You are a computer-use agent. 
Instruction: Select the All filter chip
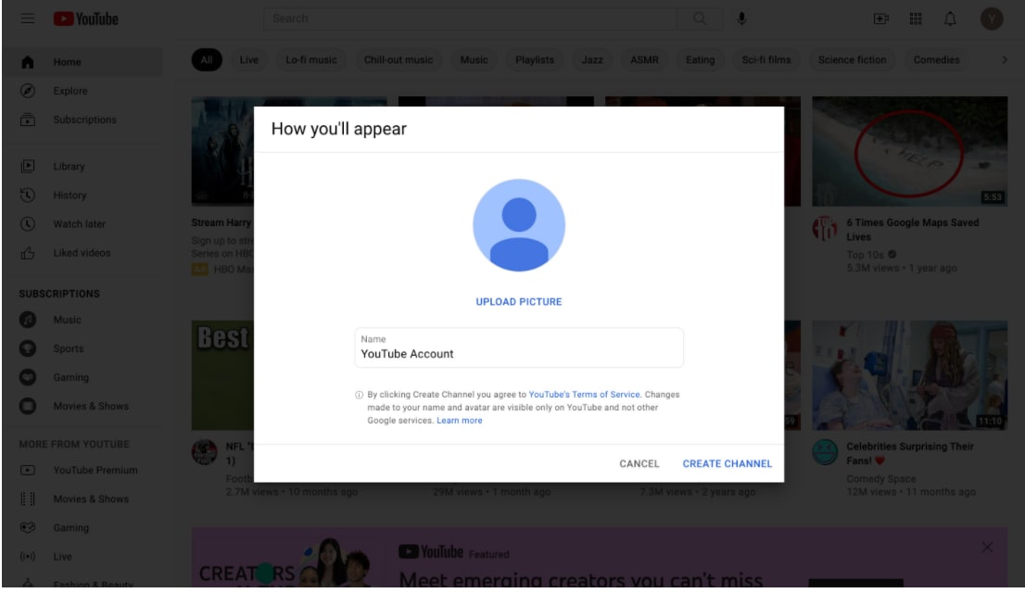tap(207, 59)
